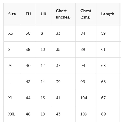The width and height of the screenshot is (125, 125).
Task: Select the M size cell
Action: coord(12,66)
